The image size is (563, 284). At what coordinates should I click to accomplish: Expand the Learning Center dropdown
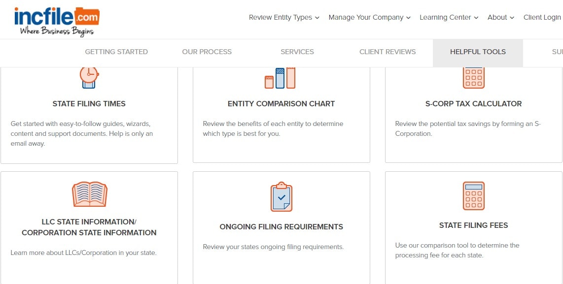tap(449, 17)
